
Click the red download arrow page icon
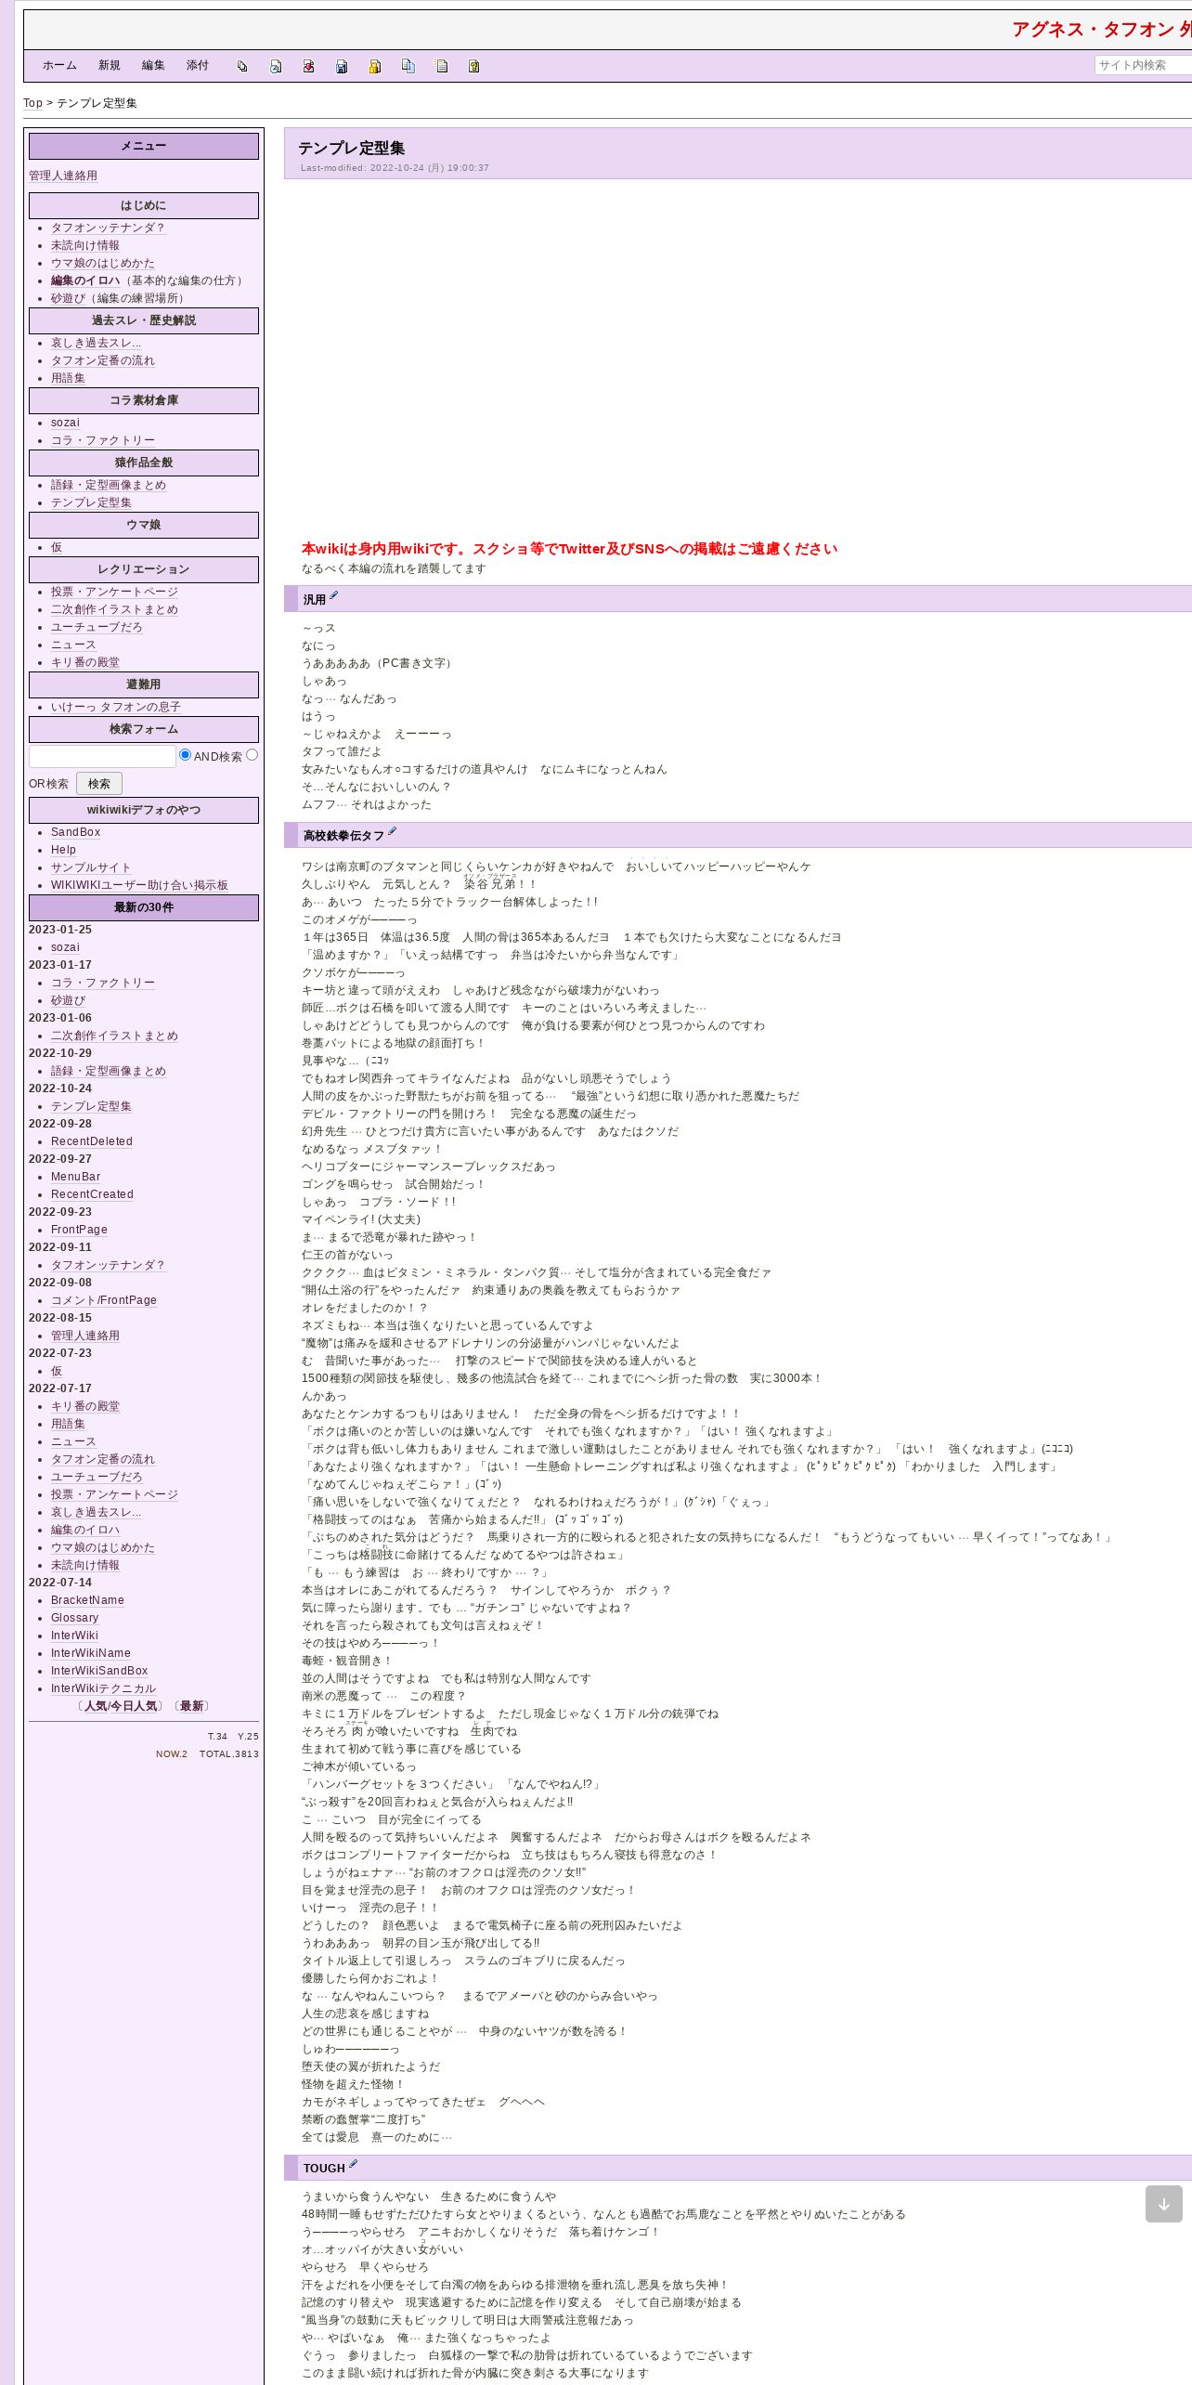[x=308, y=66]
